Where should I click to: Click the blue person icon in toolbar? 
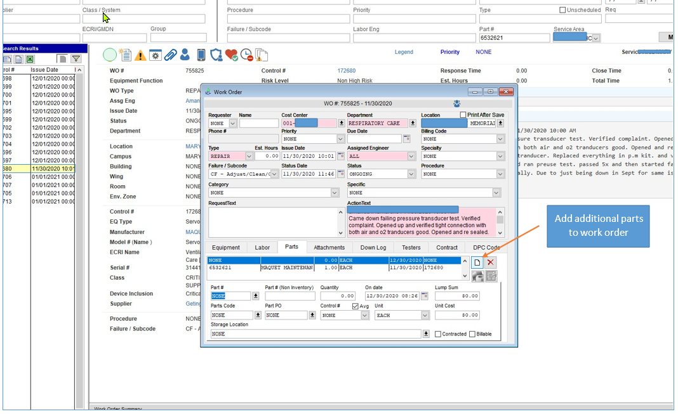point(185,55)
